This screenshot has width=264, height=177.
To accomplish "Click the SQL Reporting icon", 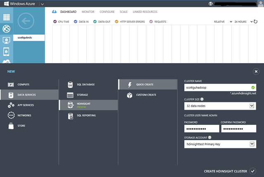I will (x=71, y=116).
